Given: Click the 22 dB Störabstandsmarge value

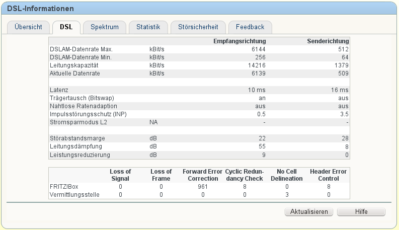Looking at the screenshot, I should [x=262, y=138].
